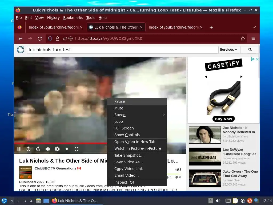Open the tracking protection shield icon

(50, 38)
